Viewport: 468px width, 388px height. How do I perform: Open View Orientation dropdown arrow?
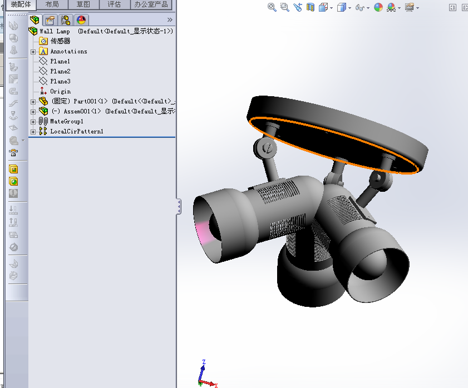point(332,8)
